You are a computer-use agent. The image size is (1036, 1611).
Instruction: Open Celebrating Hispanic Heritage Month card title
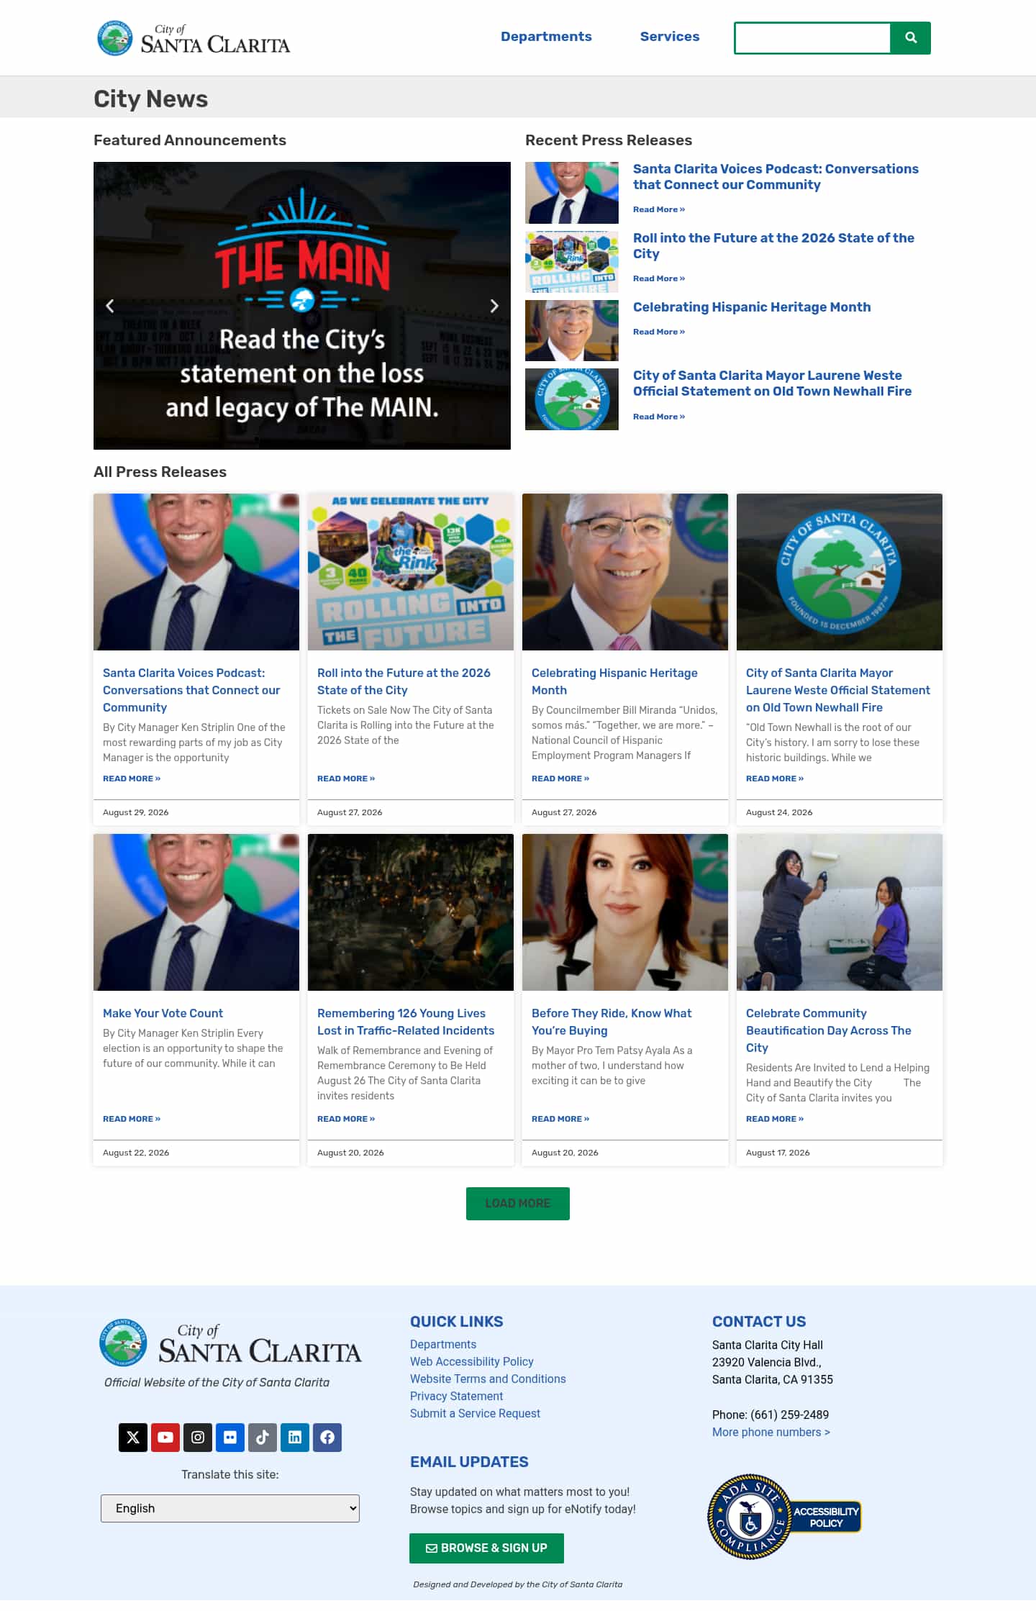[x=614, y=681]
